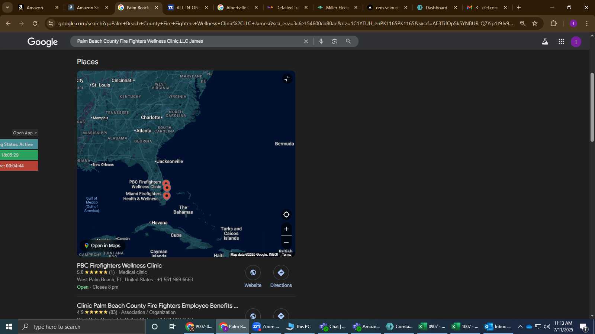
Task: Open the This PC taskbar item
Action: [299, 327]
